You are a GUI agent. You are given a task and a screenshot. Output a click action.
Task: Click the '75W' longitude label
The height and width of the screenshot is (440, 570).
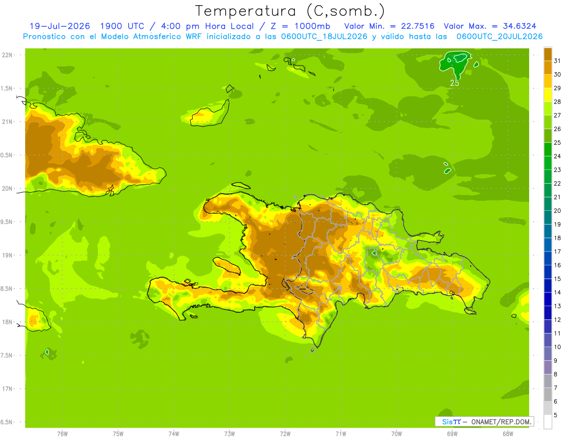[x=118, y=434]
